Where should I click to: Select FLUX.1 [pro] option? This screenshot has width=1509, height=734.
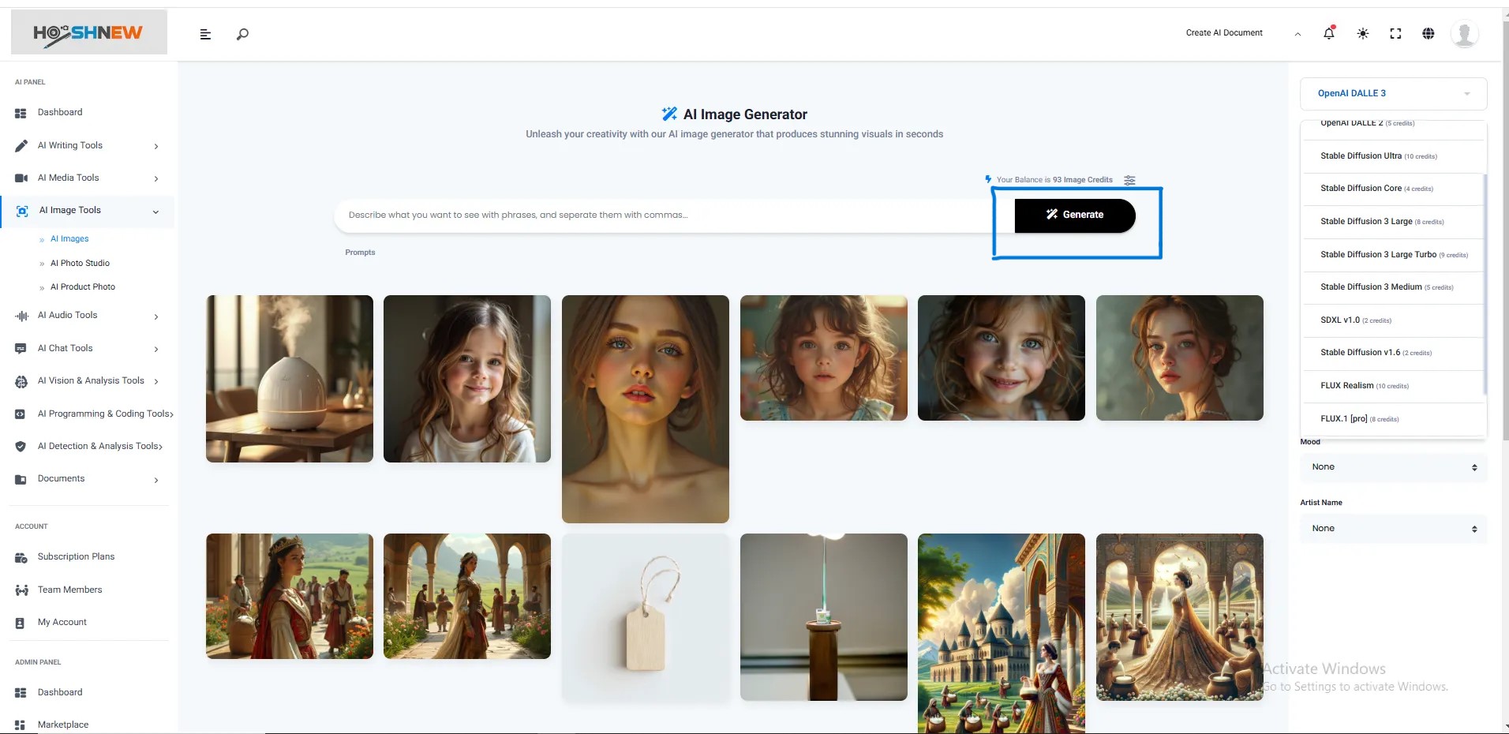1394,419
